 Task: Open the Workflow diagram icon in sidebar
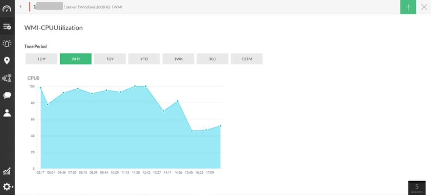point(7,78)
